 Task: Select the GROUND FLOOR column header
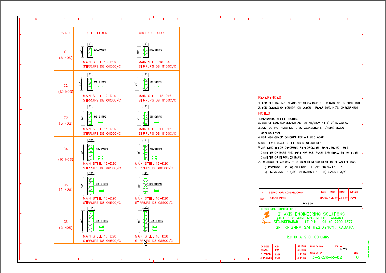pyautogui.click(x=151, y=33)
